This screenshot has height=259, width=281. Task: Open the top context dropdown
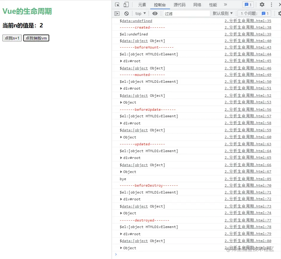(x=140, y=13)
